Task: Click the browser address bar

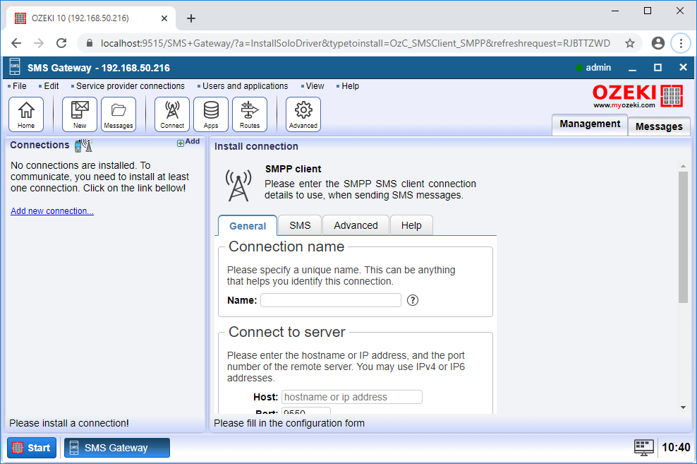Action: 355,43
